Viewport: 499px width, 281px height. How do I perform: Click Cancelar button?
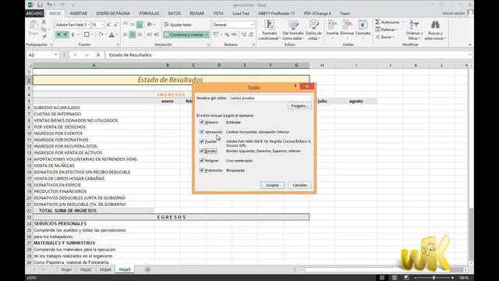299,185
